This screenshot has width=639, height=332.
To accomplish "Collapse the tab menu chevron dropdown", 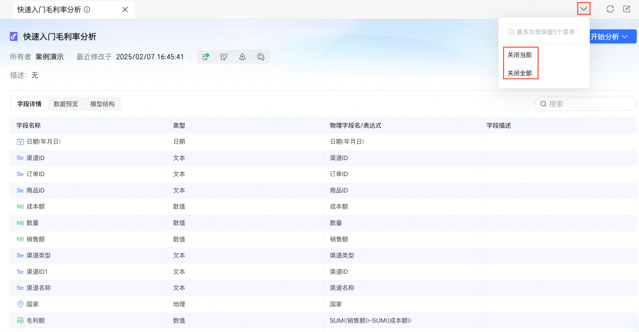I will 584,9.
